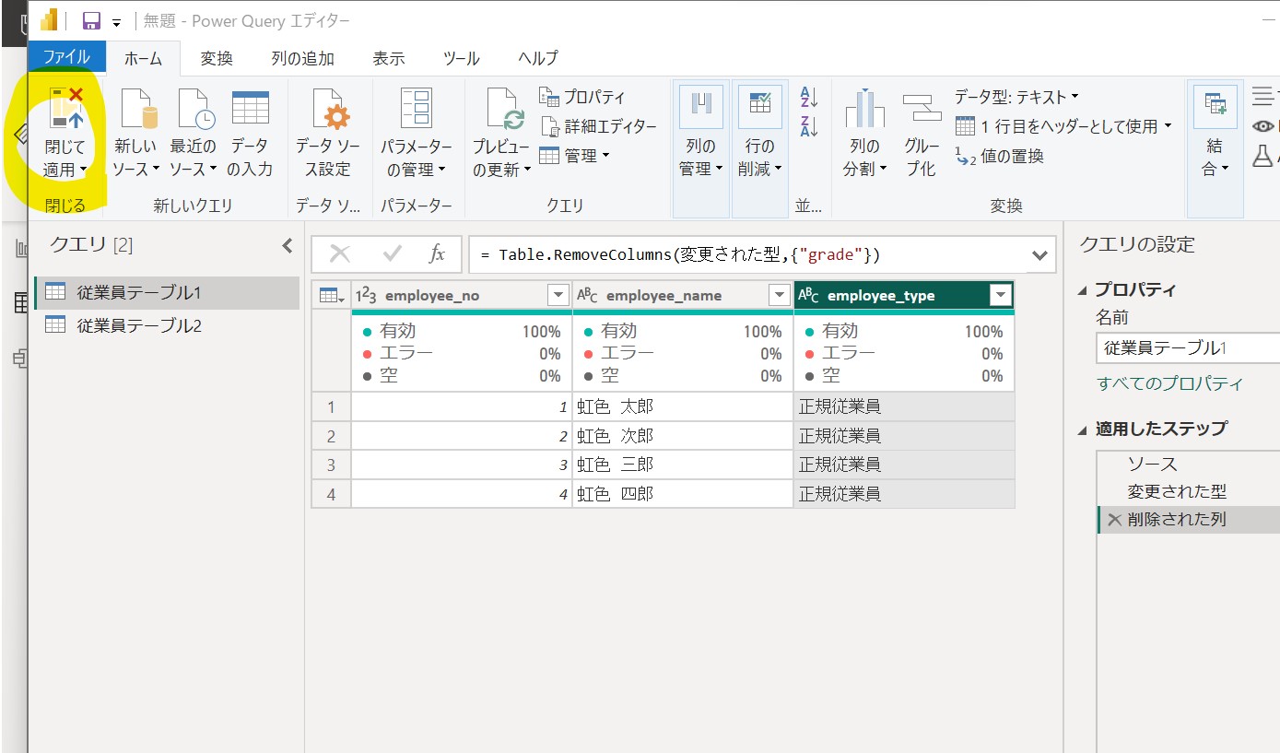Switch to the ツール tab

coord(462,58)
